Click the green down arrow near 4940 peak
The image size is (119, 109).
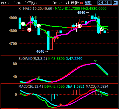99,18
